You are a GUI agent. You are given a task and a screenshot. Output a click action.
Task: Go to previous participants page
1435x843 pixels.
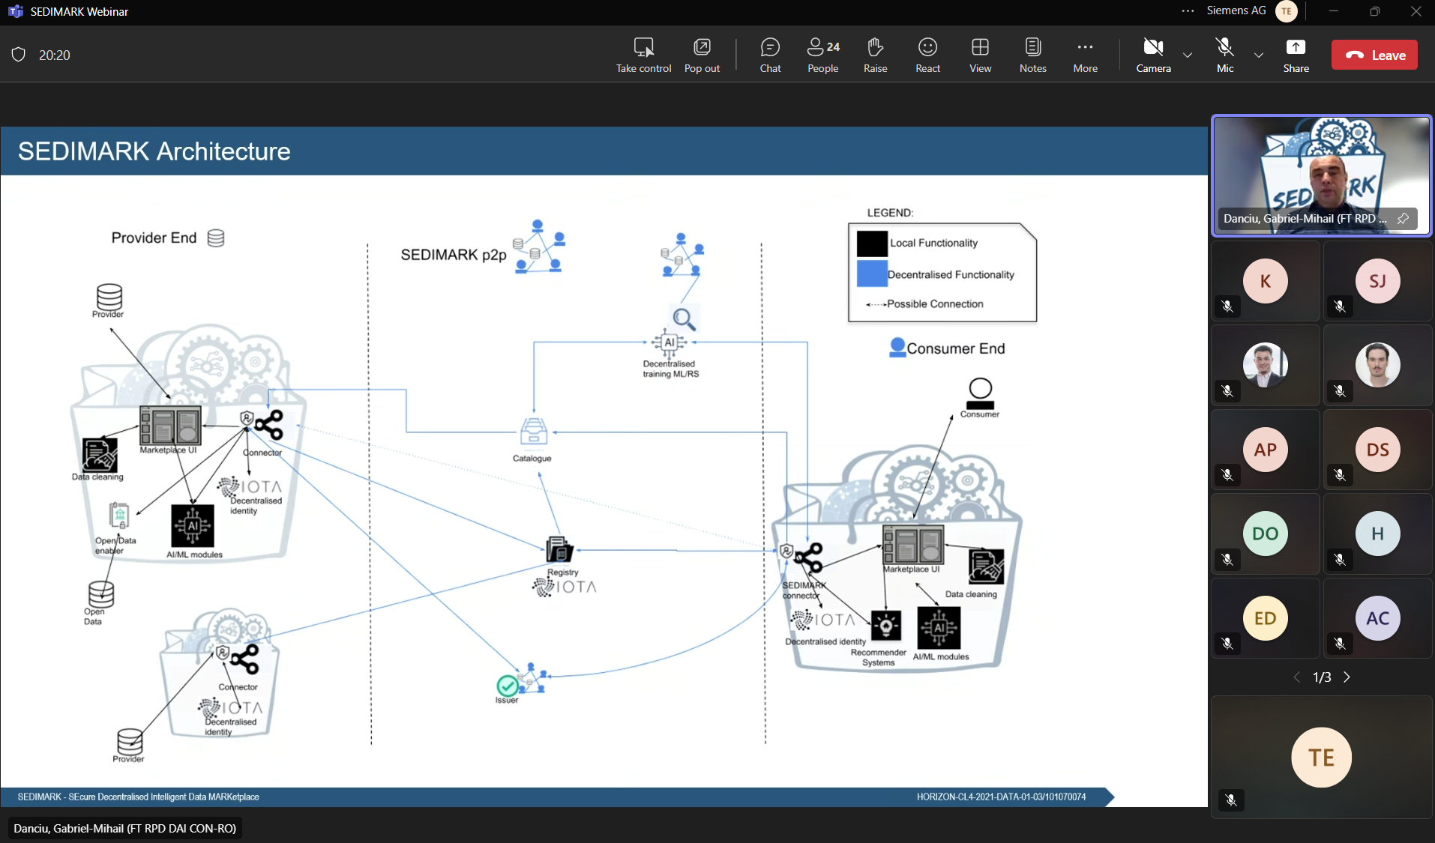click(x=1297, y=677)
